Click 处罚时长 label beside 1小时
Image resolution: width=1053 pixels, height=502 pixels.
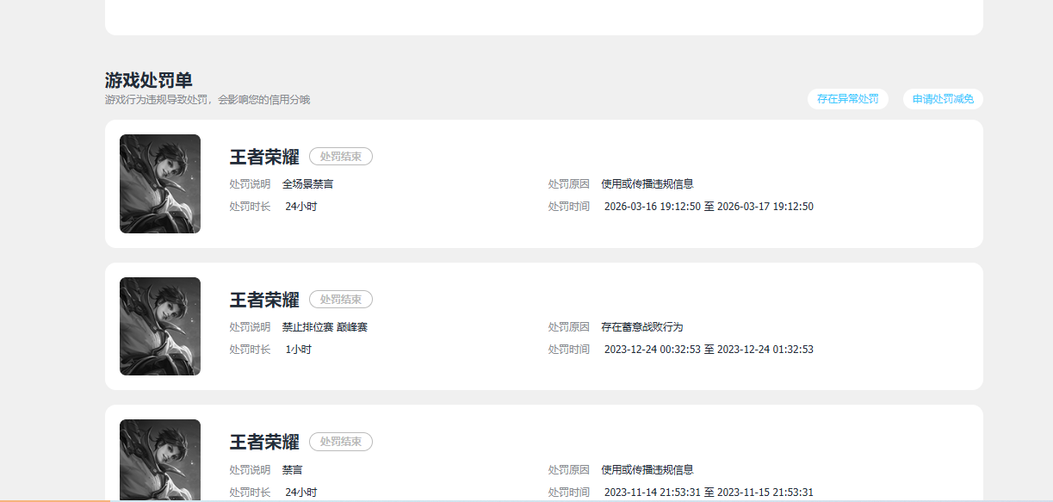(250, 350)
